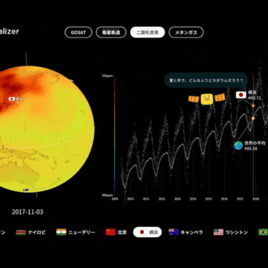Click the Brazil flag icon
The width and height of the screenshot is (268, 268).
(263, 232)
